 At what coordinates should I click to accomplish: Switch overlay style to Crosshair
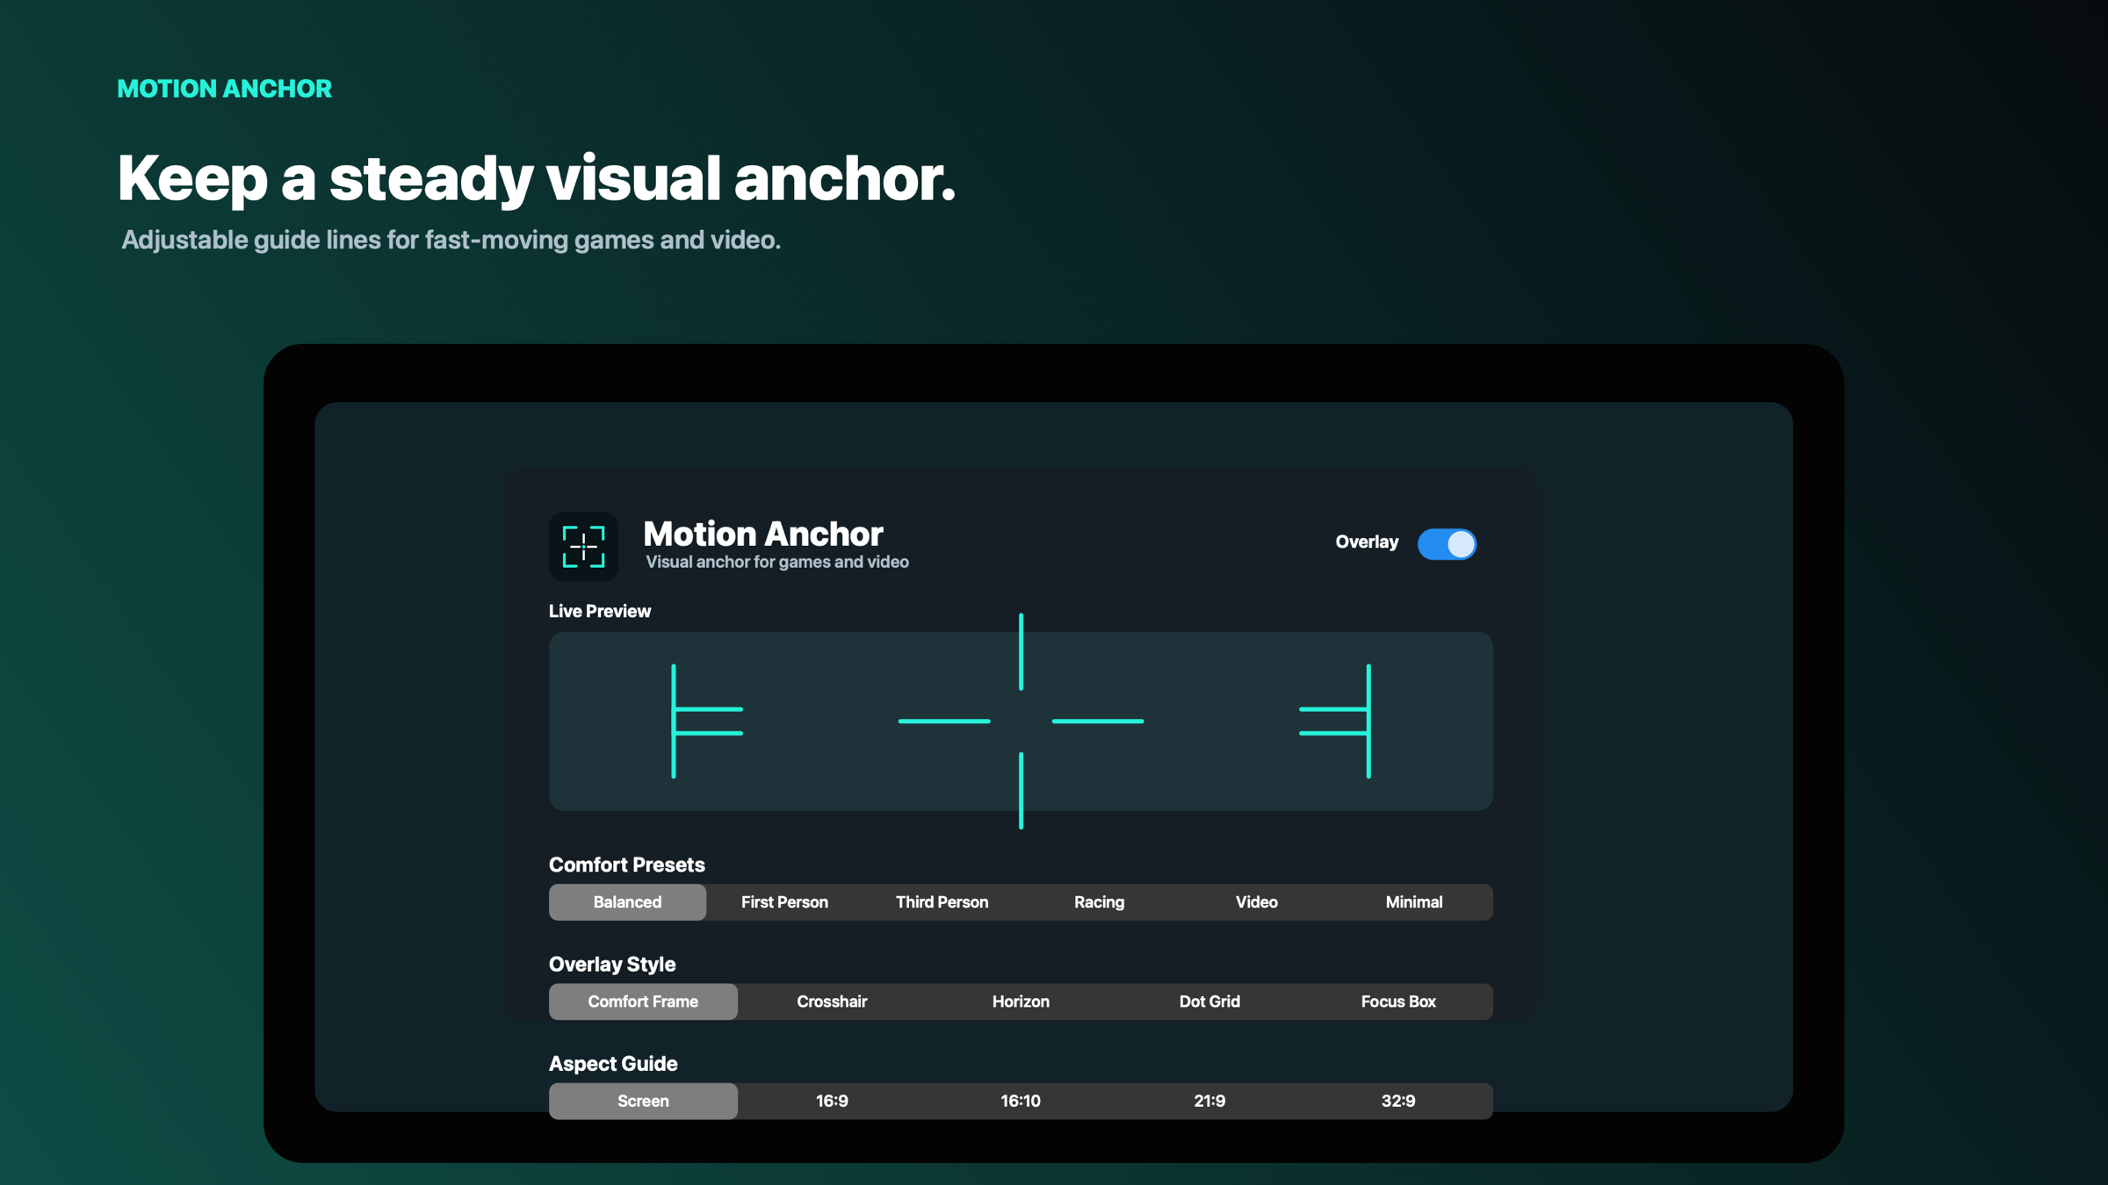tap(832, 1002)
